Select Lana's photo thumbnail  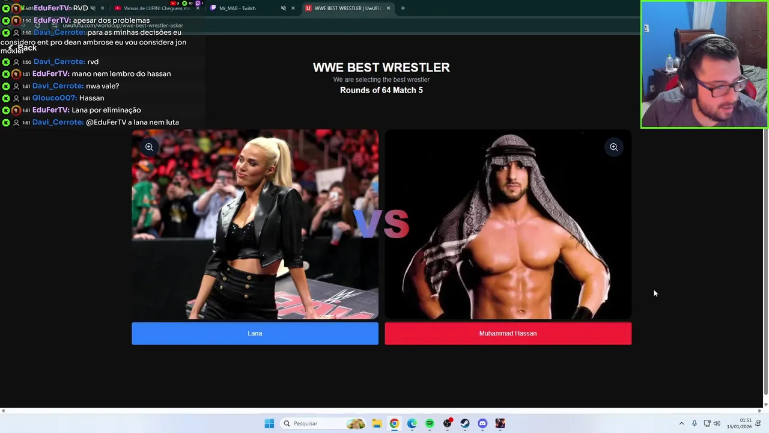pyautogui.click(x=255, y=224)
